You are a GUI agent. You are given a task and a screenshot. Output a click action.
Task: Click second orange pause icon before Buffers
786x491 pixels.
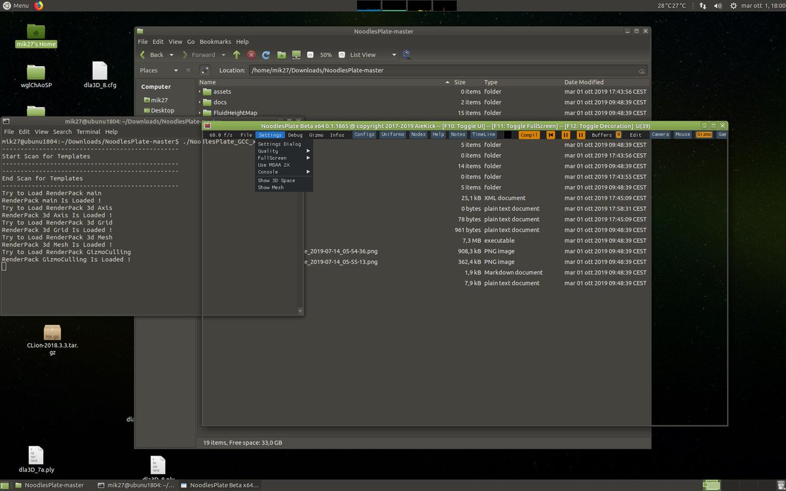[581, 135]
